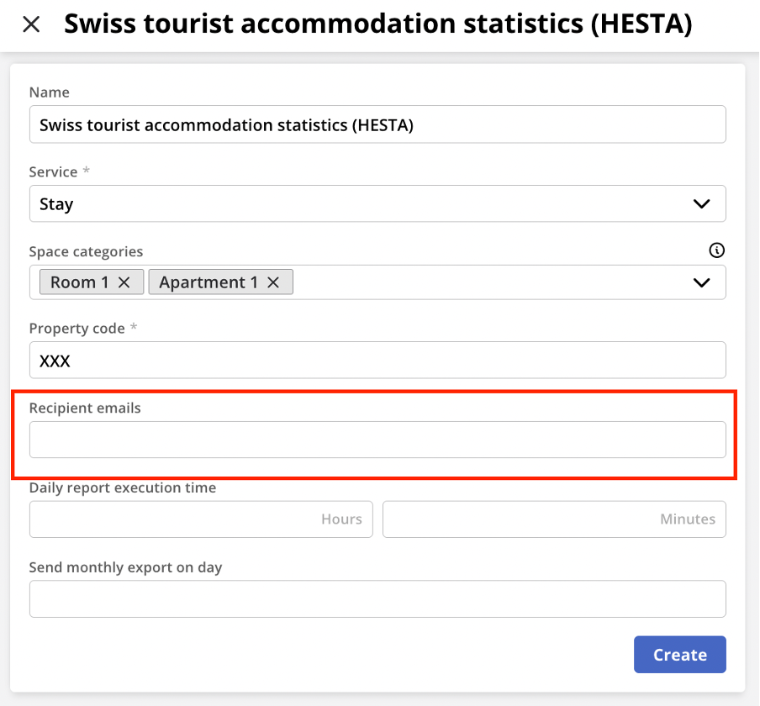Focus the Hours input for daily report

click(x=201, y=519)
